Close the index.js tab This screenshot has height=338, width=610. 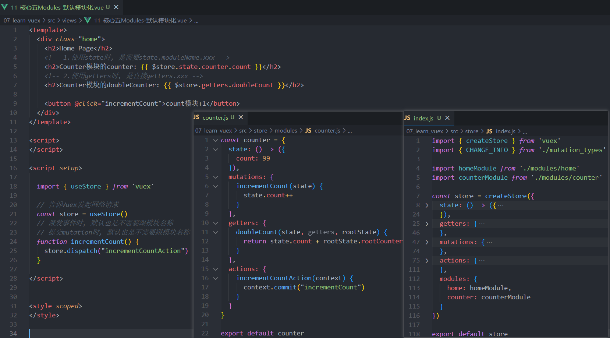tap(447, 118)
